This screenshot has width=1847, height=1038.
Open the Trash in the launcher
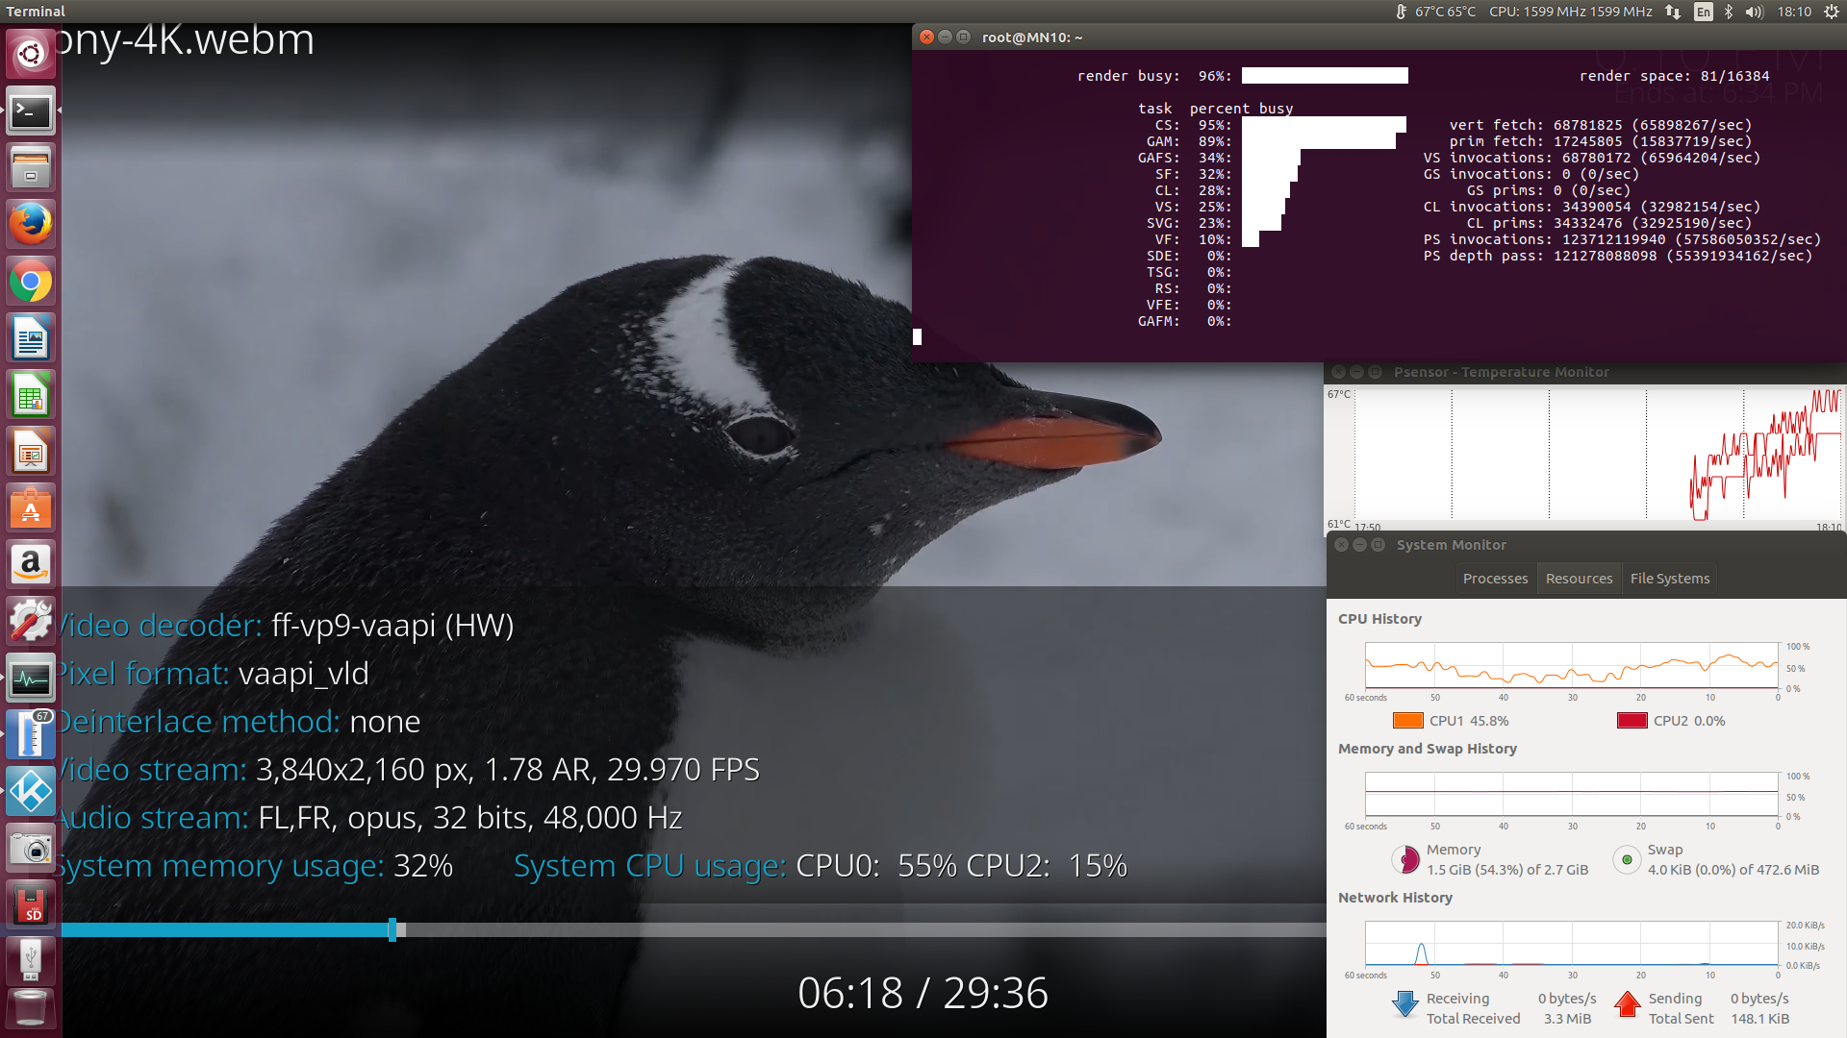click(x=31, y=1010)
